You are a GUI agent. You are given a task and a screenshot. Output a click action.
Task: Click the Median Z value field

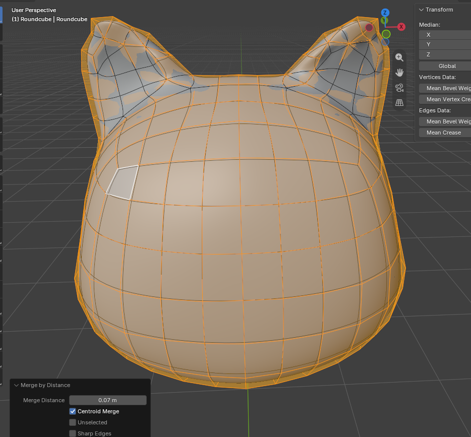click(445, 54)
